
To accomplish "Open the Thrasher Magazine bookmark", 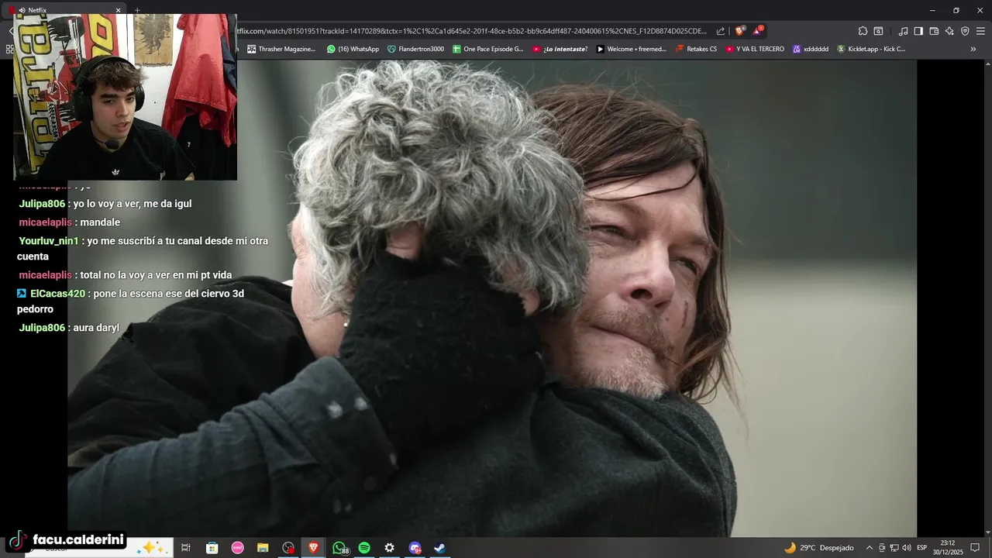I will click(281, 49).
